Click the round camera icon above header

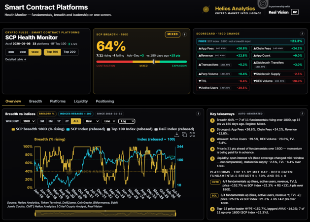point(263,3)
